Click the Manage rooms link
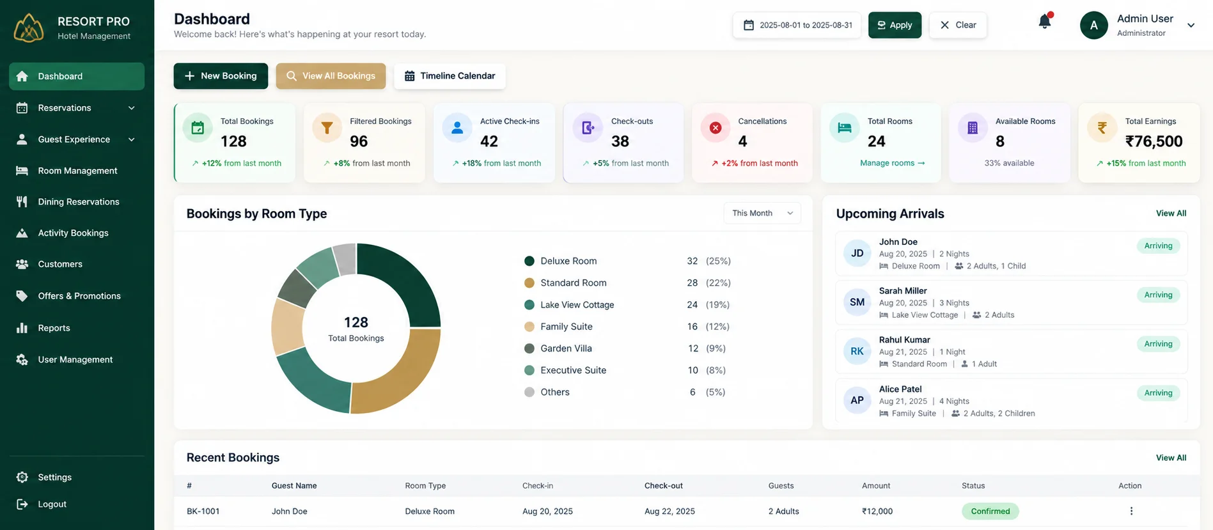Viewport: 1213px width, 530px height. coord(892,163)
